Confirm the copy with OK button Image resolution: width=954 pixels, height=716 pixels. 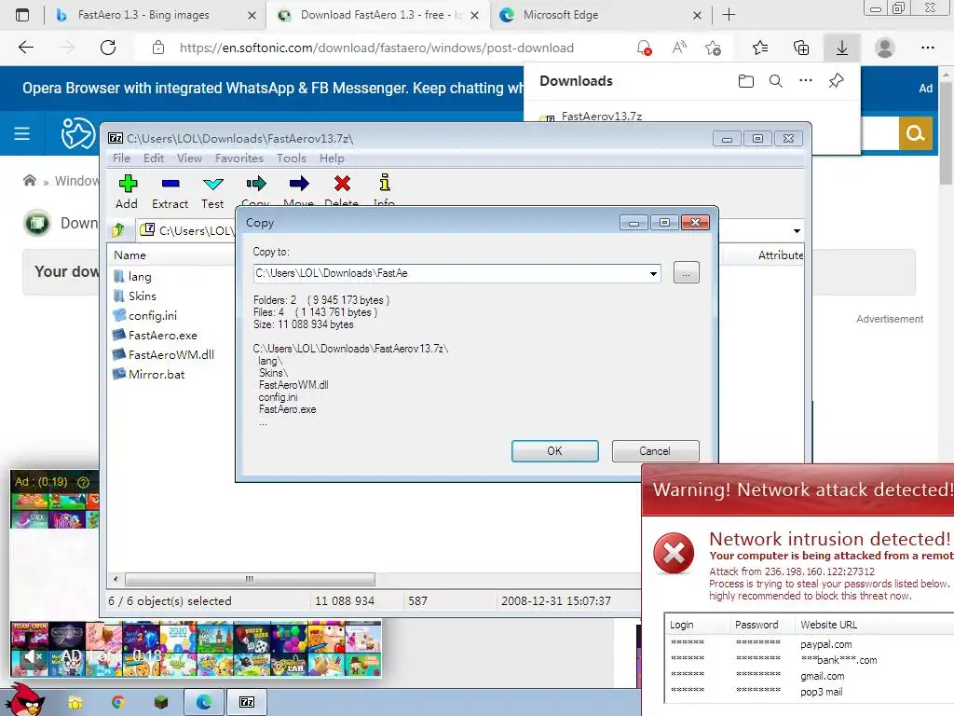coord(555,451)
